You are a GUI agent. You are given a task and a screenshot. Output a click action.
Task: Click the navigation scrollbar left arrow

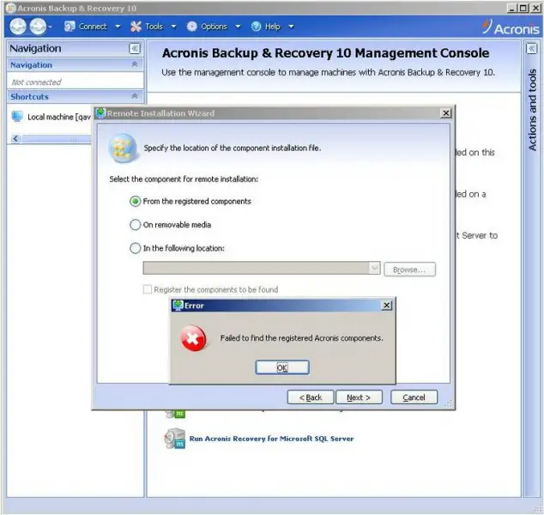15,139
